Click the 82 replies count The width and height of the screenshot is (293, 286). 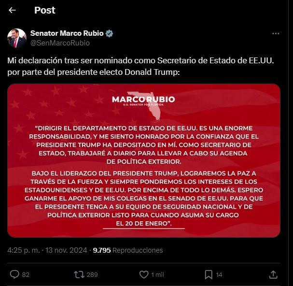pyautogui.click(x=26, y=274)
